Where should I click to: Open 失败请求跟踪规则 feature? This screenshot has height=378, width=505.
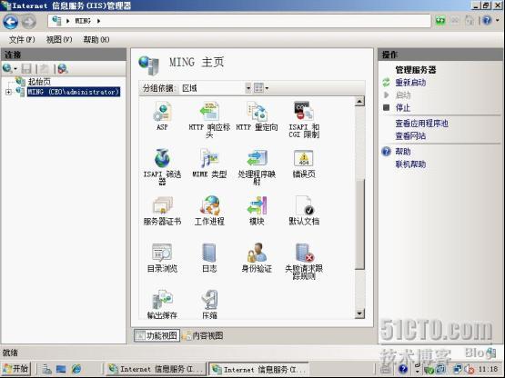point(304,261)
